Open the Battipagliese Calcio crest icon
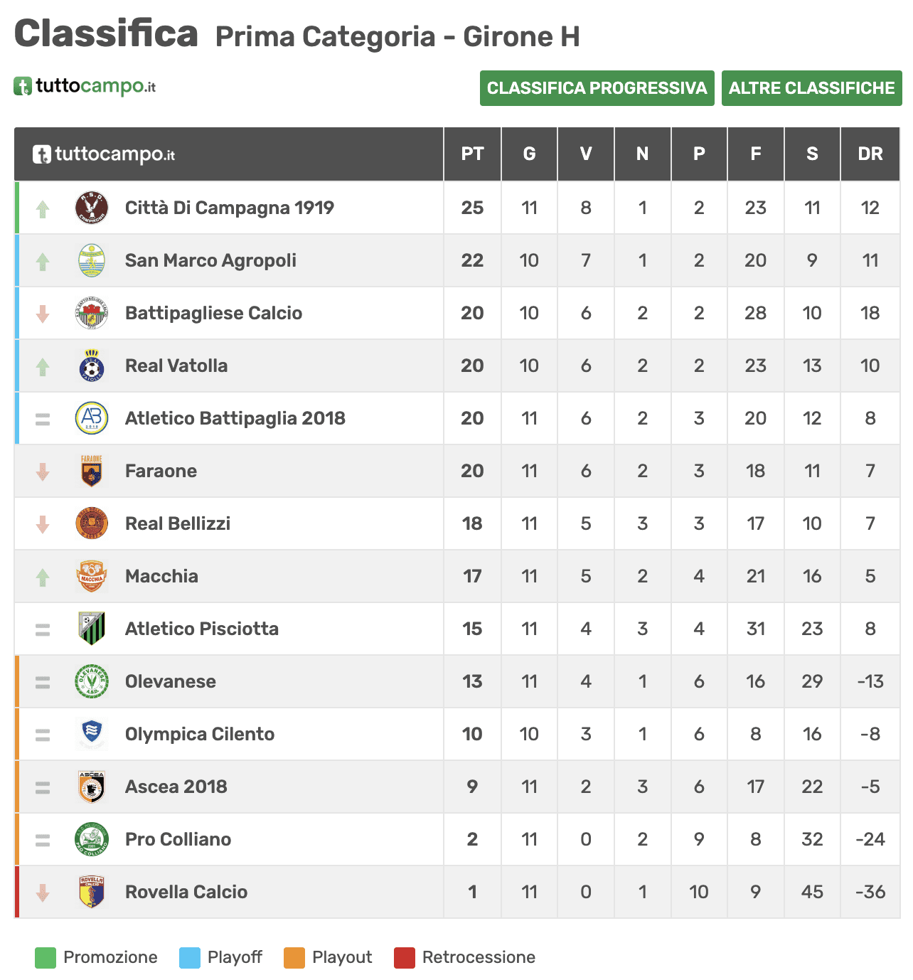 click(92, 313)
